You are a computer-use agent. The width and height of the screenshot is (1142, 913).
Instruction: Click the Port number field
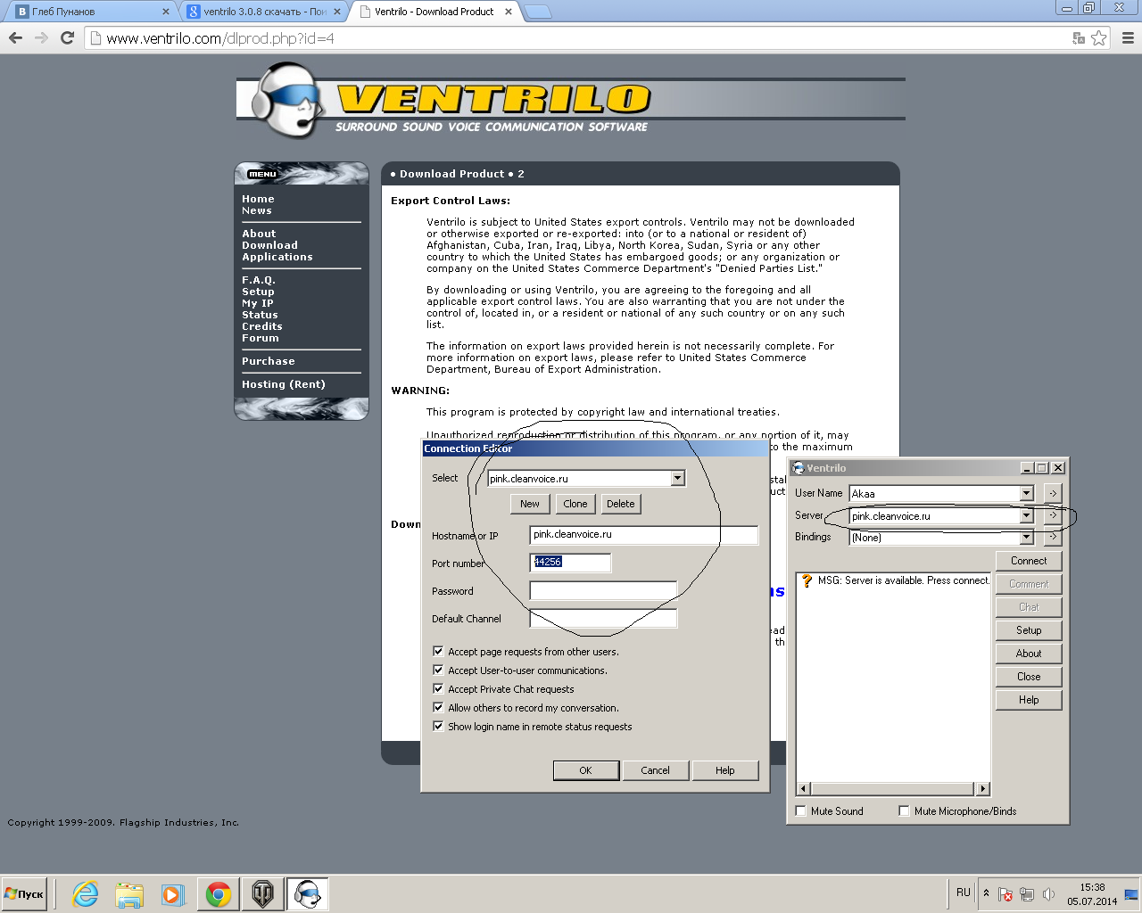(571, 563)
